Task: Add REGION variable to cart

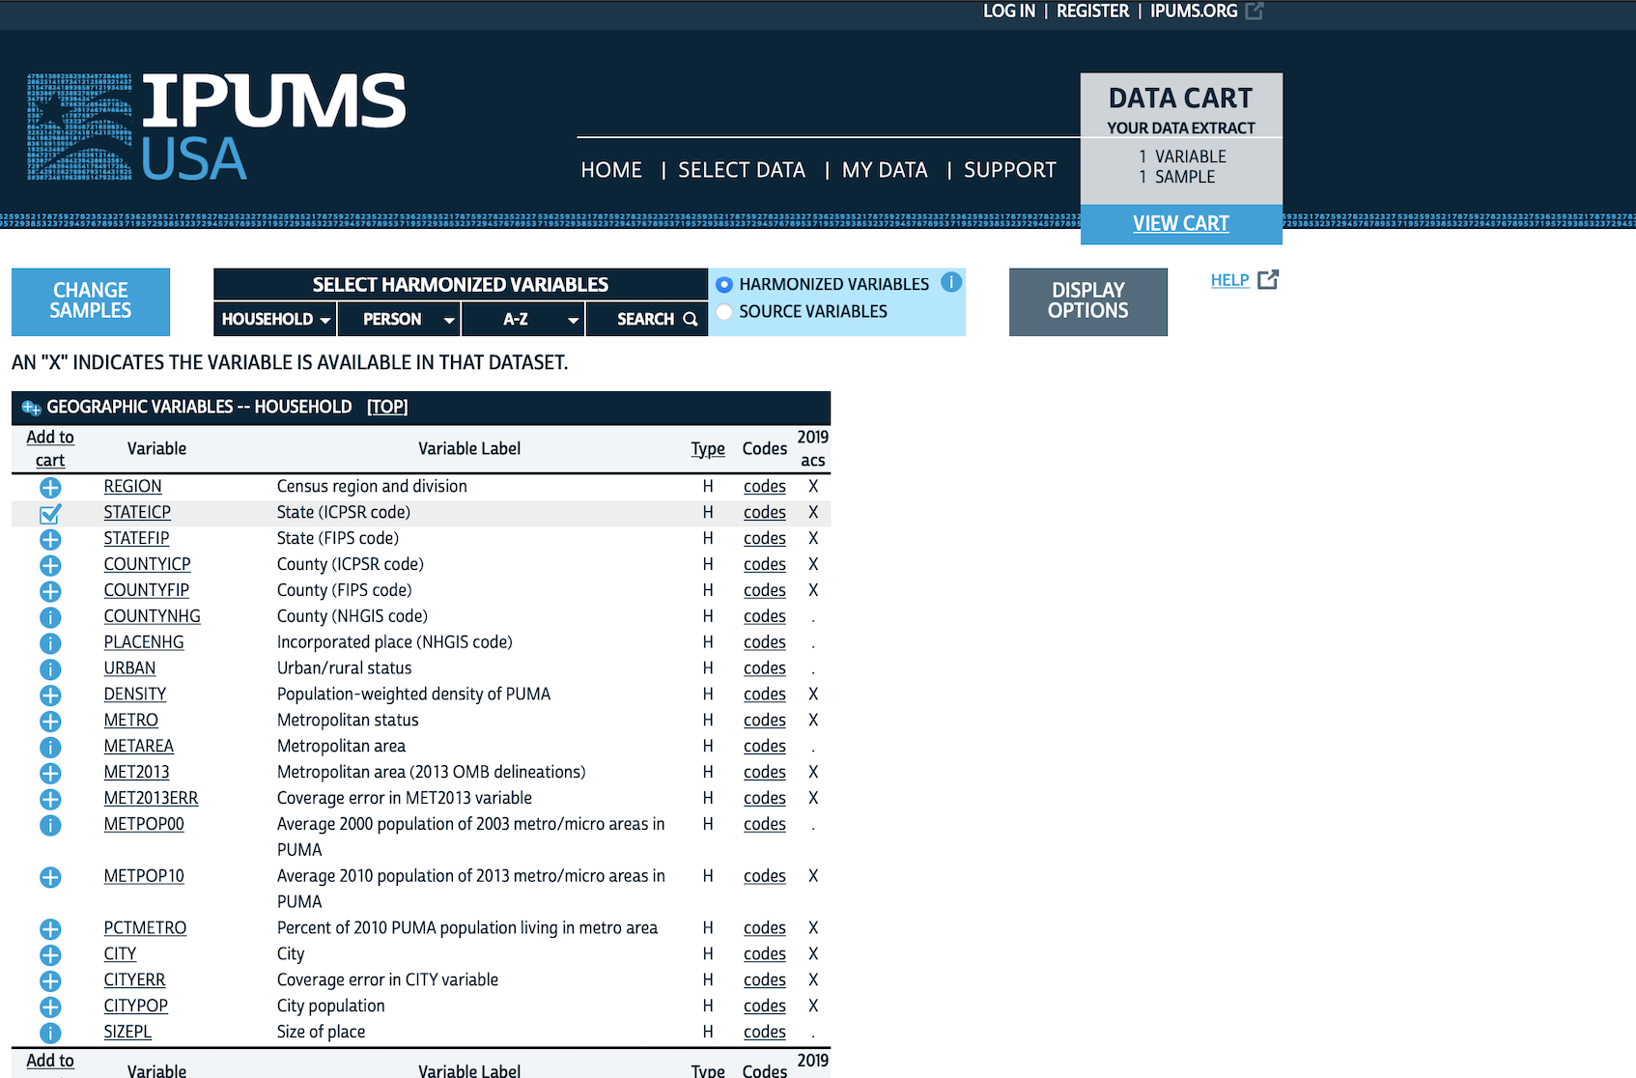Action: [x=50, y=488]
